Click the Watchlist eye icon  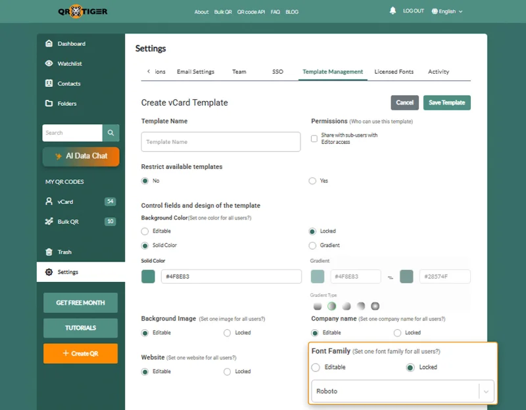[49, 64]
